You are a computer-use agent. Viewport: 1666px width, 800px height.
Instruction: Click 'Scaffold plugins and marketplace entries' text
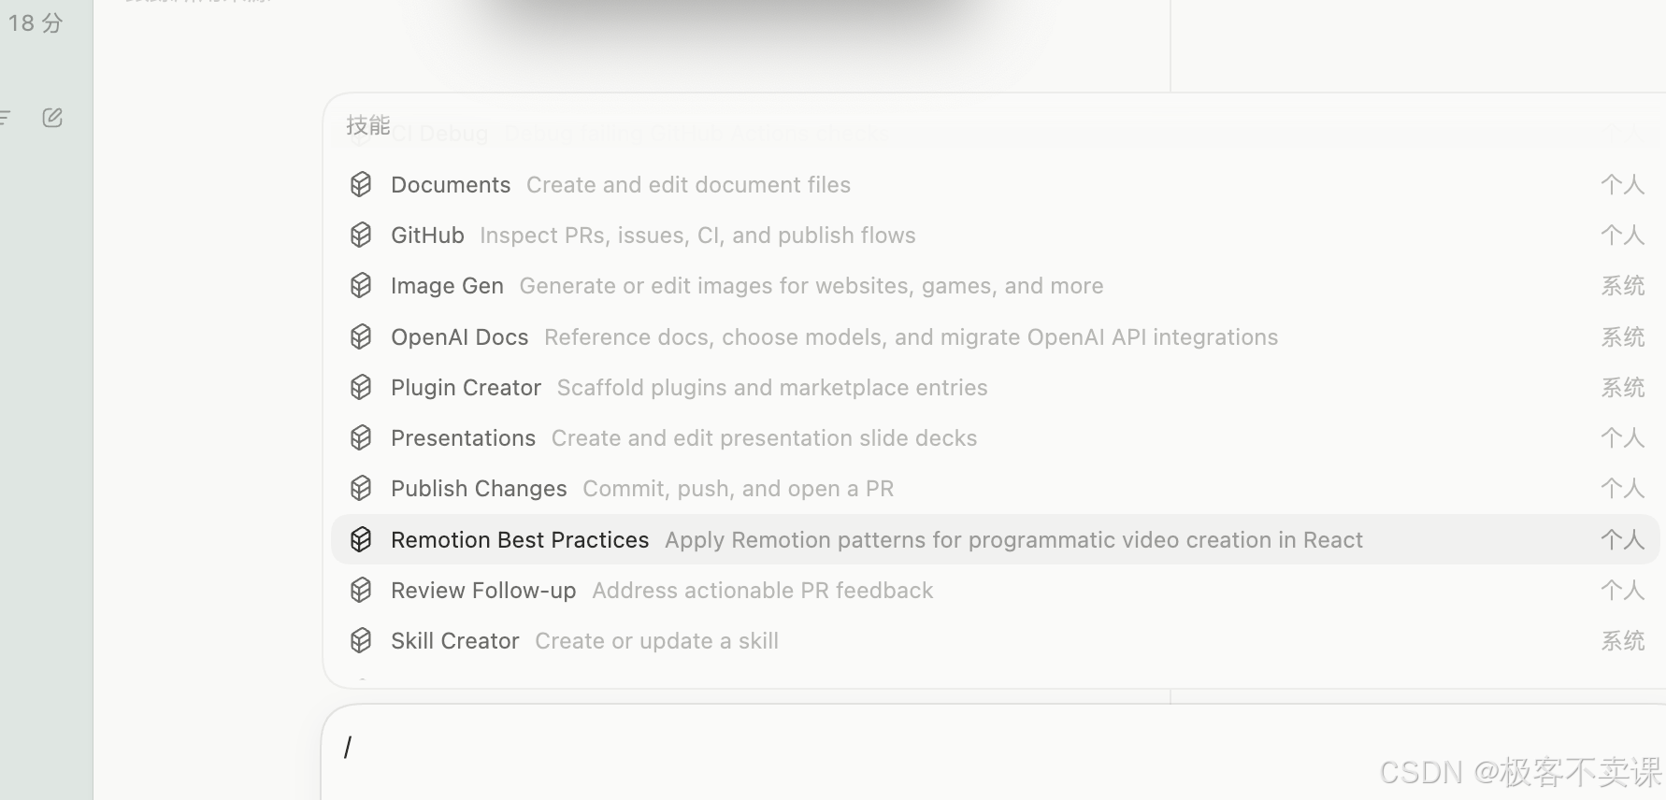tap(772, 387)
